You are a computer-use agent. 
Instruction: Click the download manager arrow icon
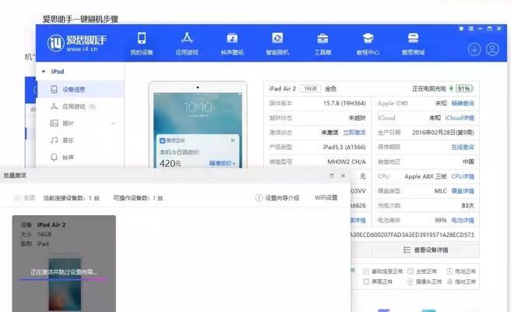pyautogui.click(x=474, y=49)
